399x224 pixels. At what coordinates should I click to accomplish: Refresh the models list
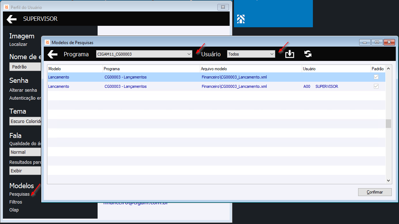pos(308,54)
